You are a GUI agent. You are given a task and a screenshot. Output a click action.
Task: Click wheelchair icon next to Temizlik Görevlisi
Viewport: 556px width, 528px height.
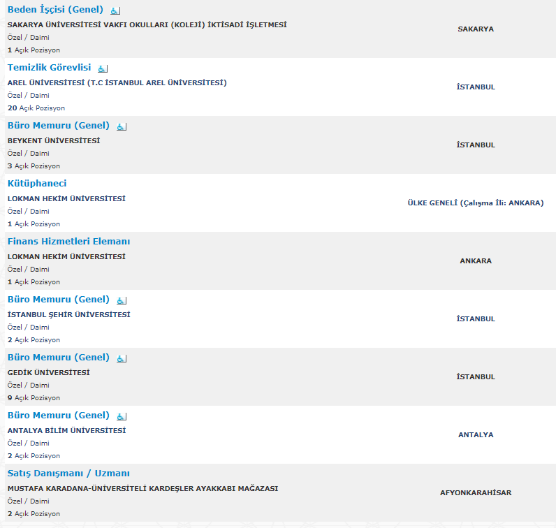103,68
